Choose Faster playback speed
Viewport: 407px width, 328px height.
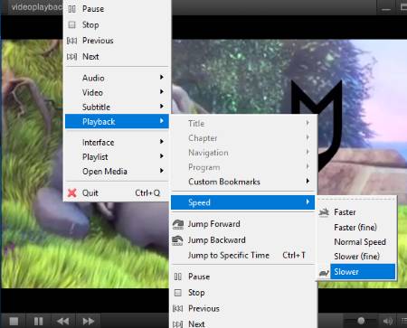click(x=356, y=212)
